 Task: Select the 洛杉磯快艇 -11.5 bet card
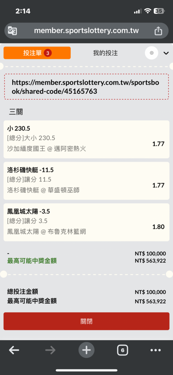click(86, 181)
